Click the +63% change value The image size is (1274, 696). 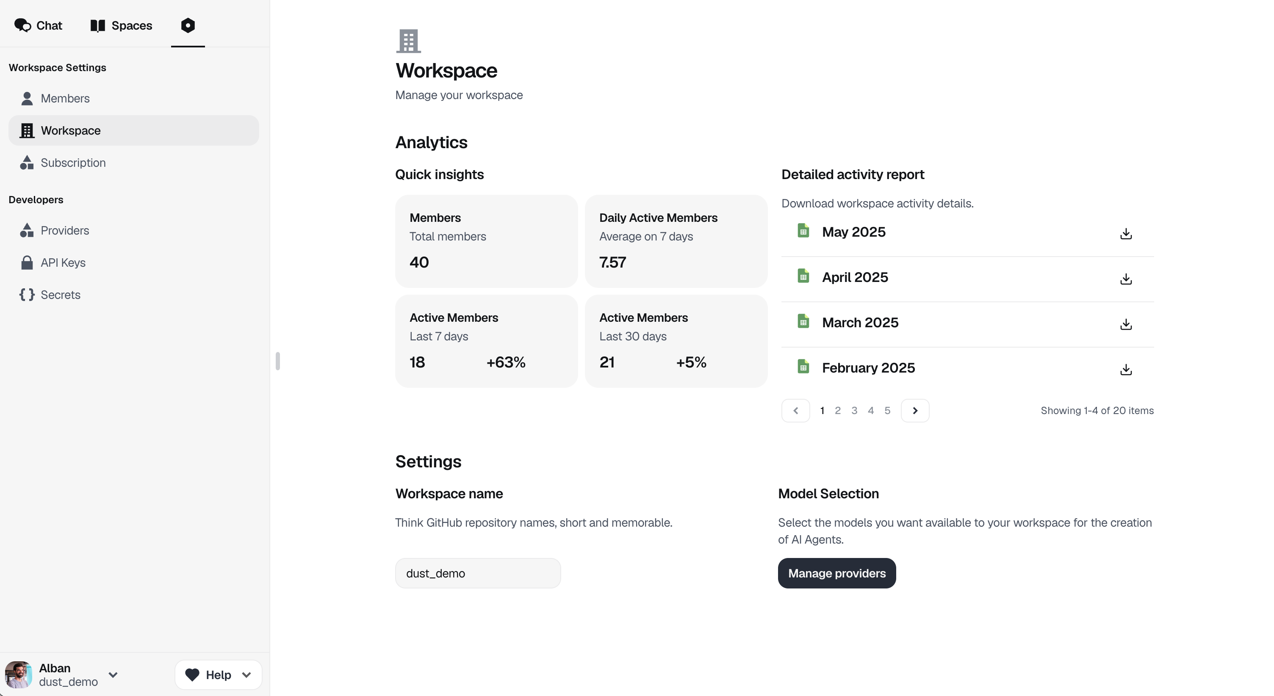(x=506, y=362)
